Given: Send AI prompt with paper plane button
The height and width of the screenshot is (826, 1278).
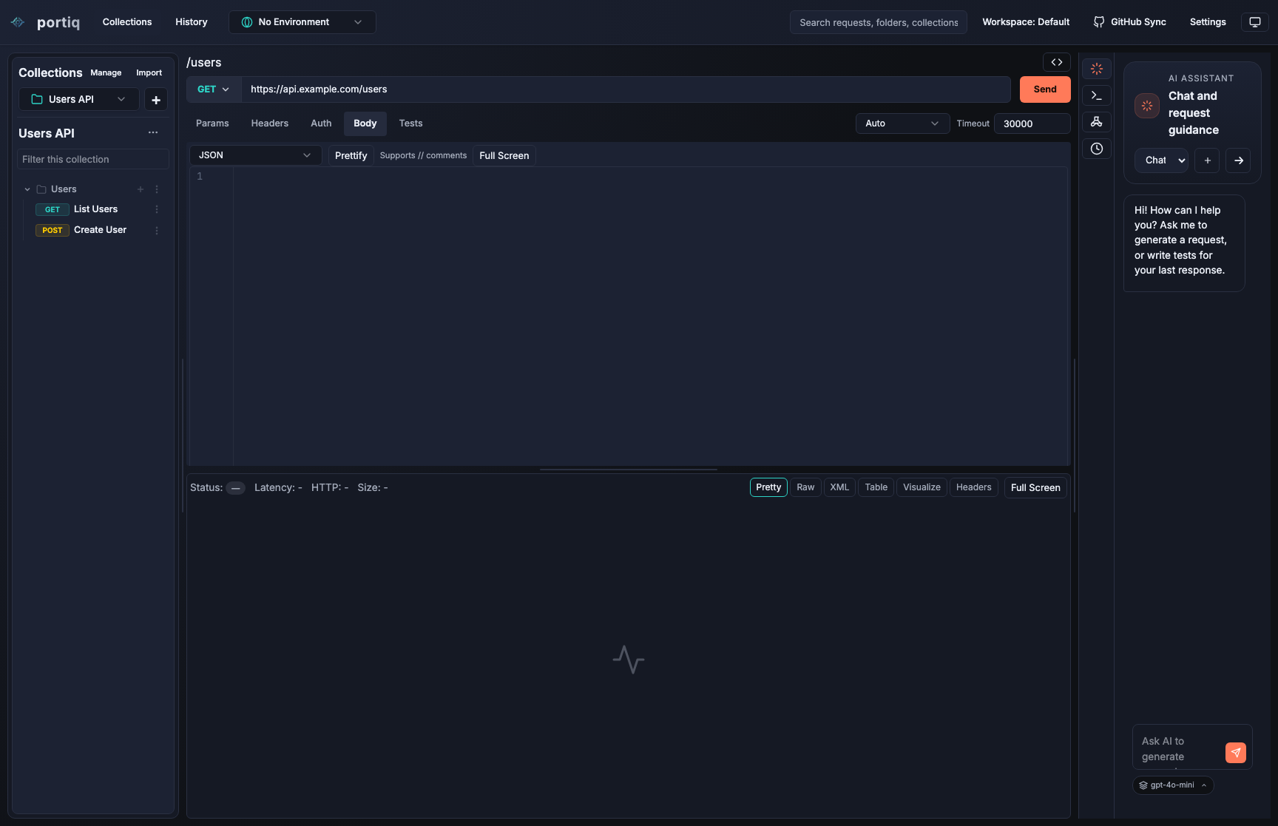Looking at the screenshot, I should coord(1236,753).
